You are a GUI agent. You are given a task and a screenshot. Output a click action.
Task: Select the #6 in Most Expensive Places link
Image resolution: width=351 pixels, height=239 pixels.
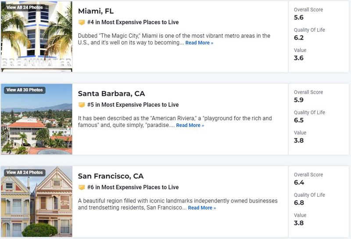pos(133,187)
